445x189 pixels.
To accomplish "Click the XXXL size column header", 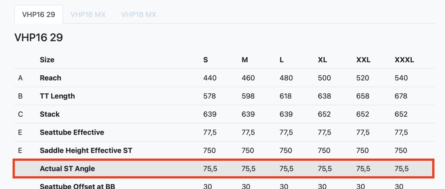I will click(404, 60).
